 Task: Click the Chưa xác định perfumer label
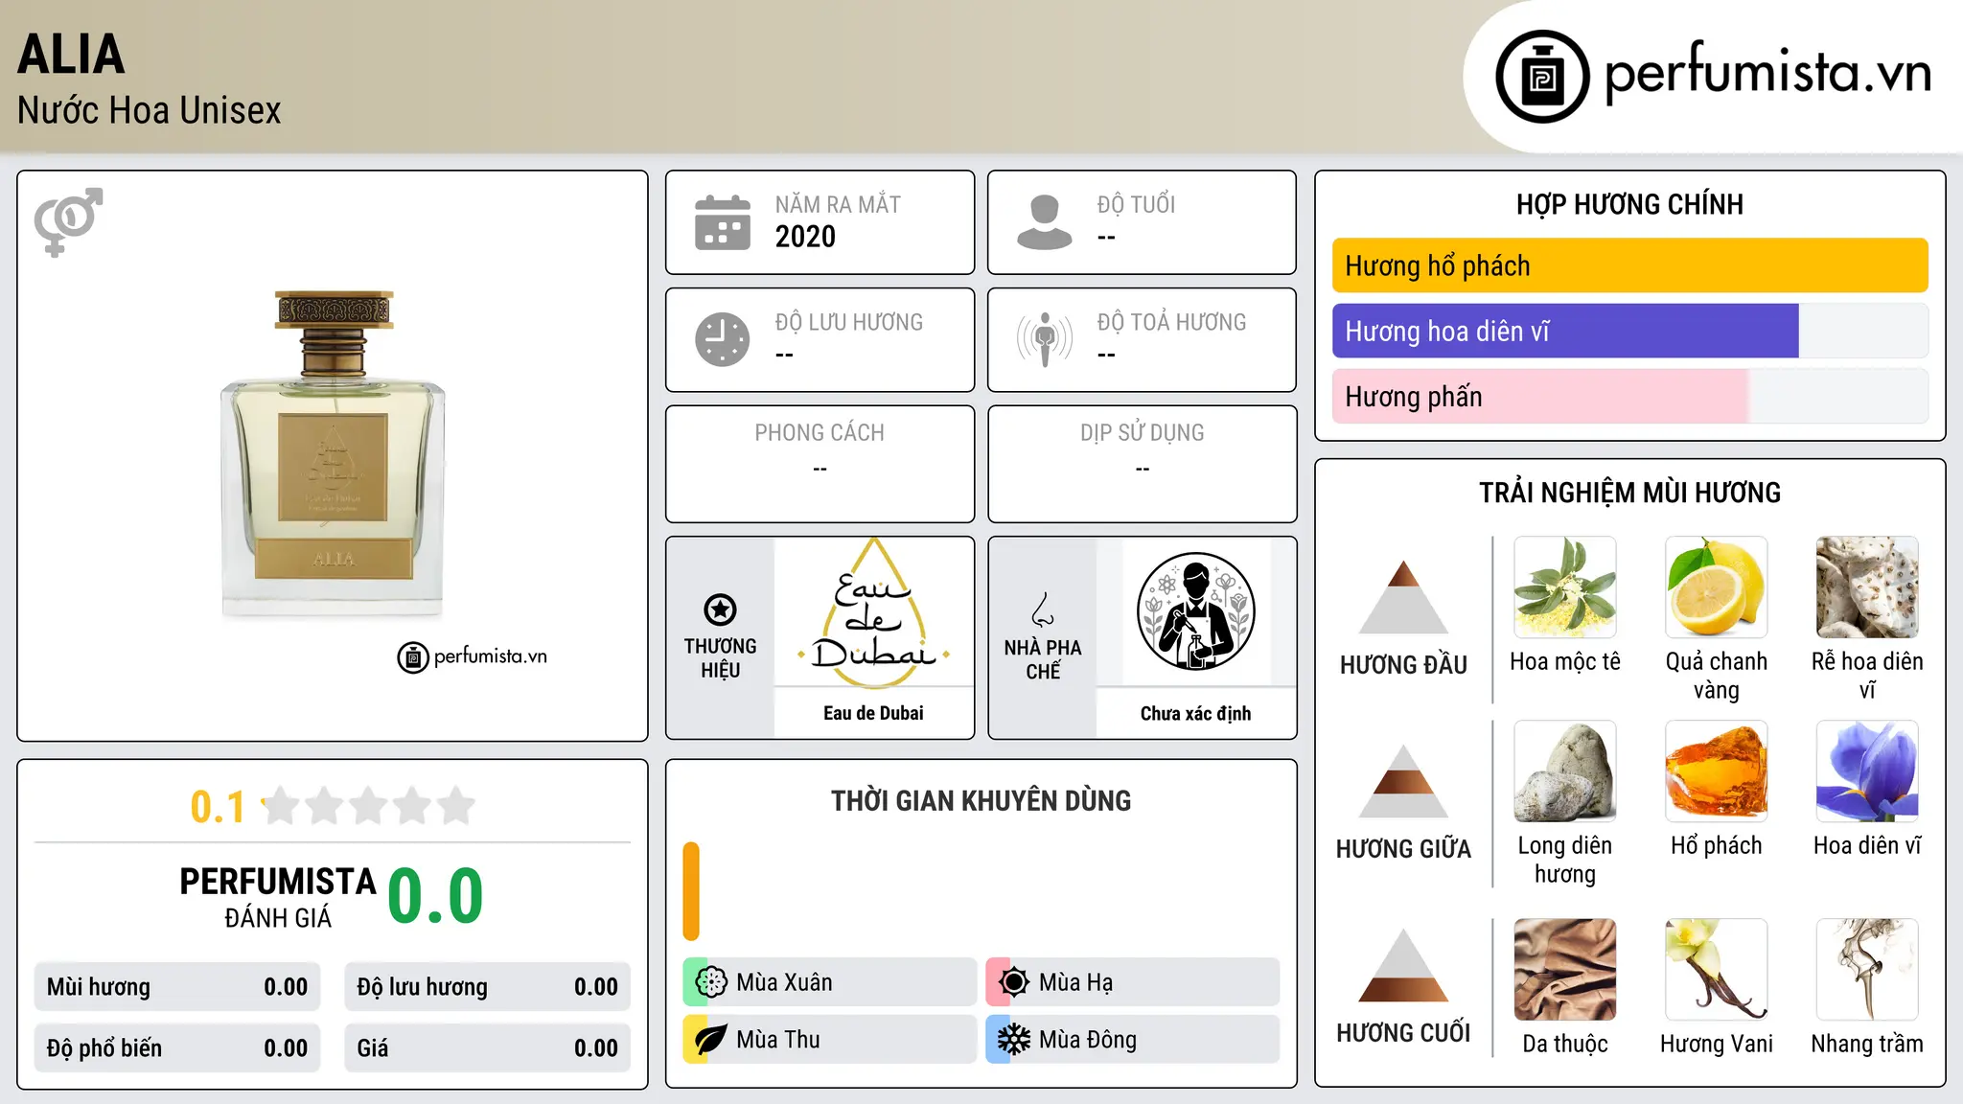(1195, 713)
